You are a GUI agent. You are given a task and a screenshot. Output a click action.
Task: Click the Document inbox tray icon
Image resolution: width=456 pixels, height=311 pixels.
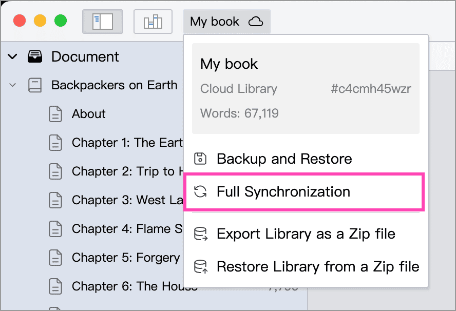[35, 56]
